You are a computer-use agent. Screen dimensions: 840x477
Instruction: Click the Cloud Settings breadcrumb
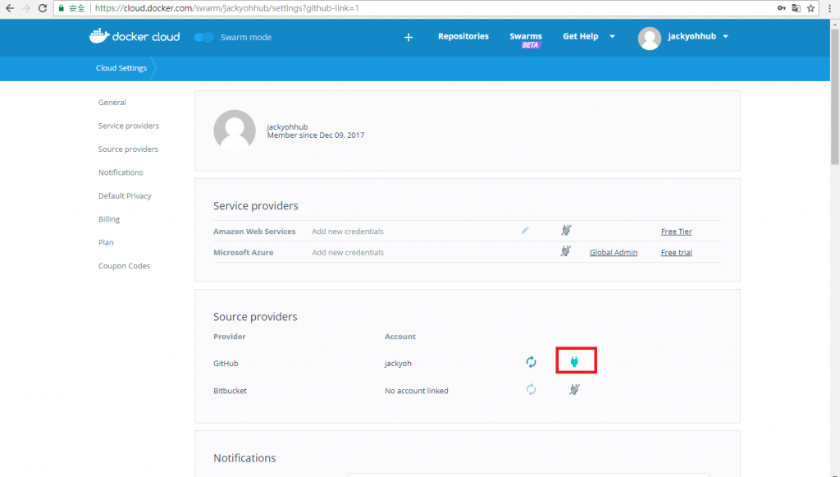(x=121, y=68)
